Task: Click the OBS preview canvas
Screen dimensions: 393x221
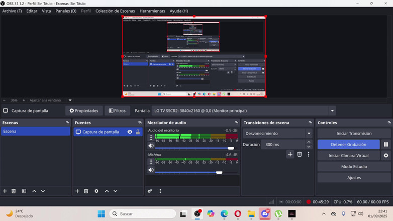Action: point(194,56)
